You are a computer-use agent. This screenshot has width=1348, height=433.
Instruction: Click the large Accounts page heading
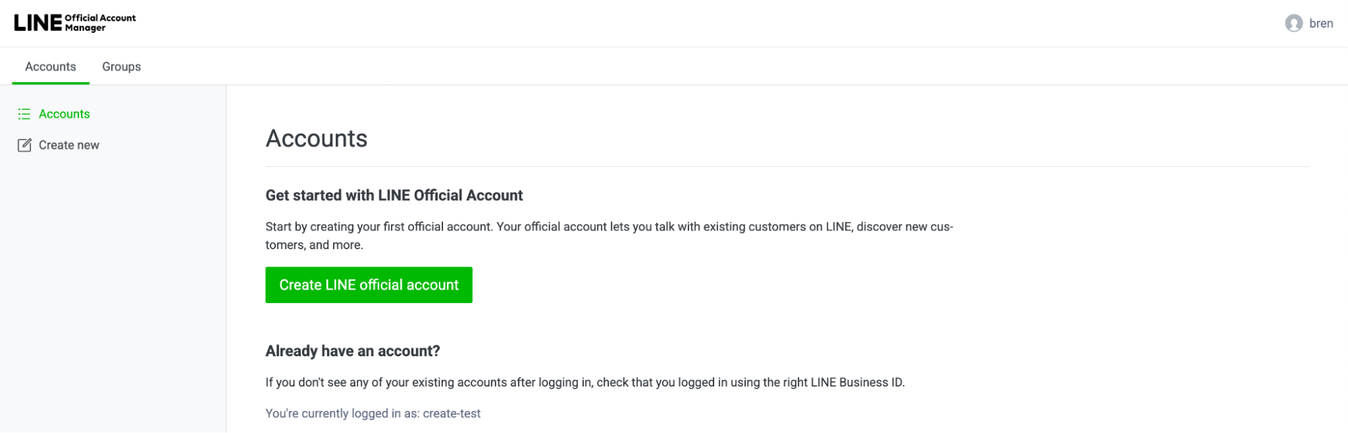coord(316,139)
